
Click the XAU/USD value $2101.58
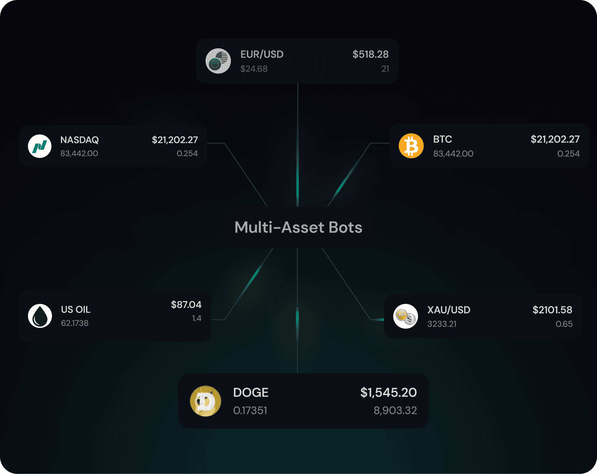pos(552,310)
